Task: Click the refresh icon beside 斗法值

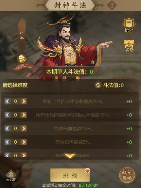Action: point(98,85)
